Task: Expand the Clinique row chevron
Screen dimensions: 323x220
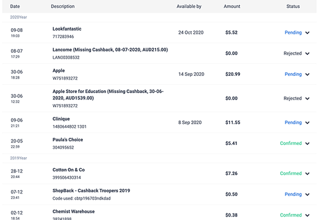Action: (307, 123)
